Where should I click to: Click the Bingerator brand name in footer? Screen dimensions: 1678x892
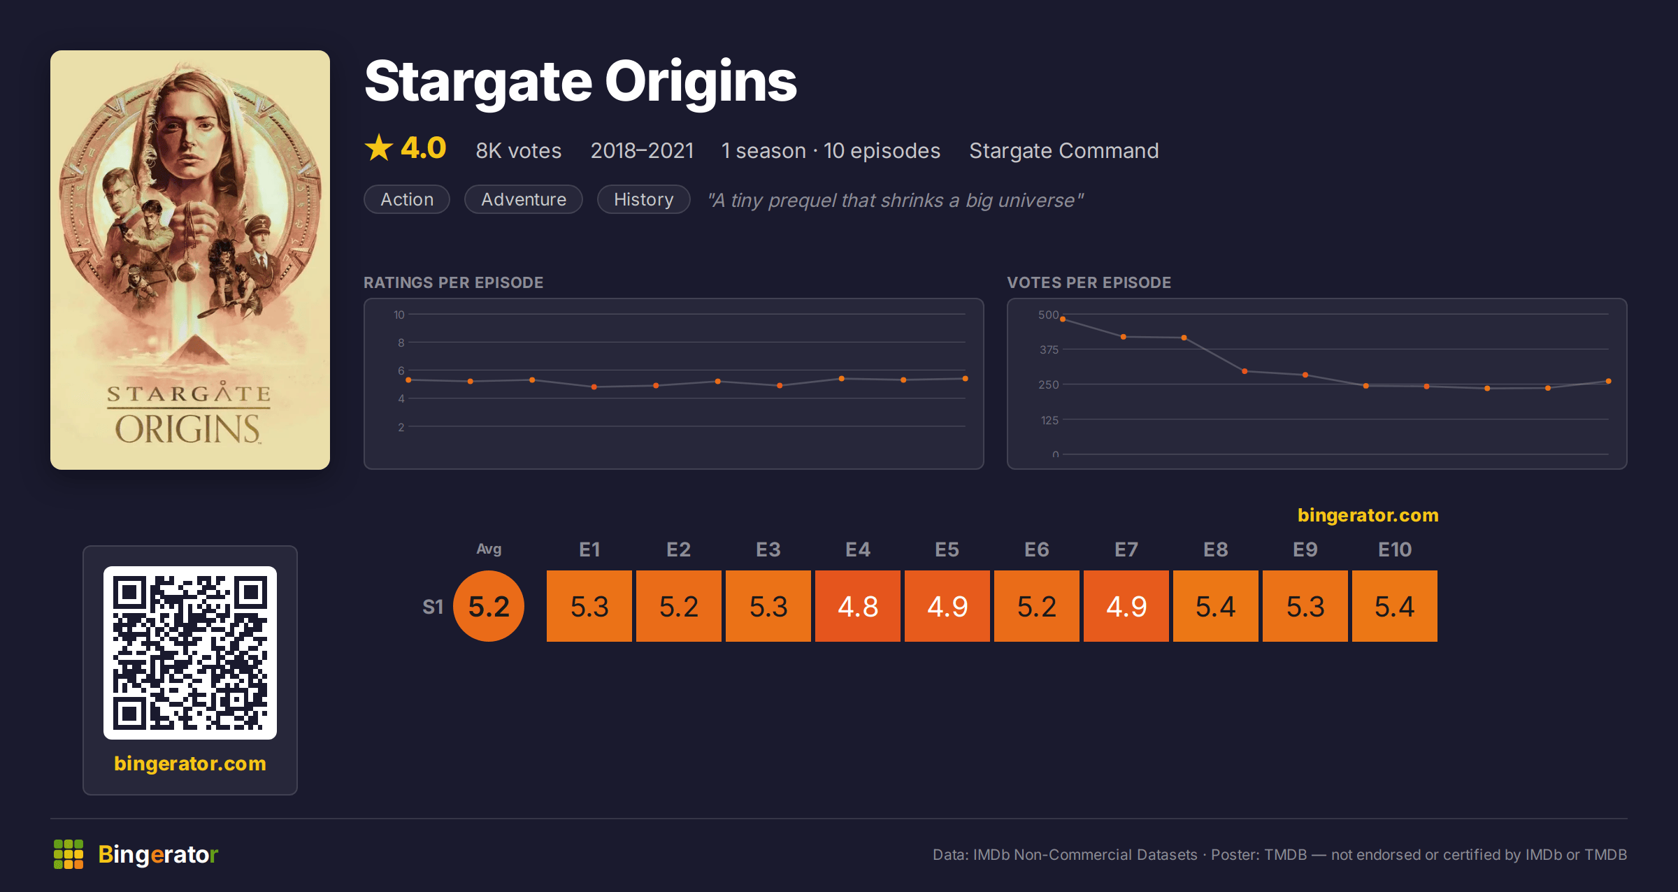pos(158,854)
